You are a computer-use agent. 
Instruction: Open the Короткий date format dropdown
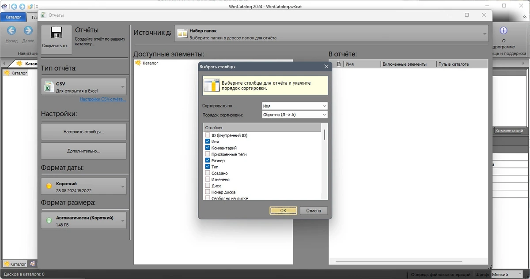(x=84, y=186)
